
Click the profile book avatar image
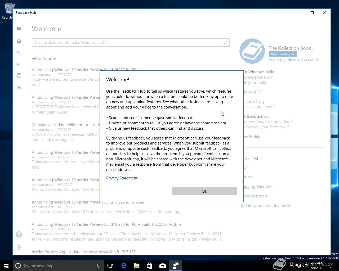[252, 51]
